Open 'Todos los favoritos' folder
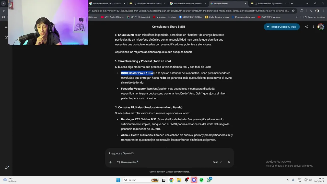Image resolution: width=327 pixels, height=184 pixels. (x=314, y=17)
